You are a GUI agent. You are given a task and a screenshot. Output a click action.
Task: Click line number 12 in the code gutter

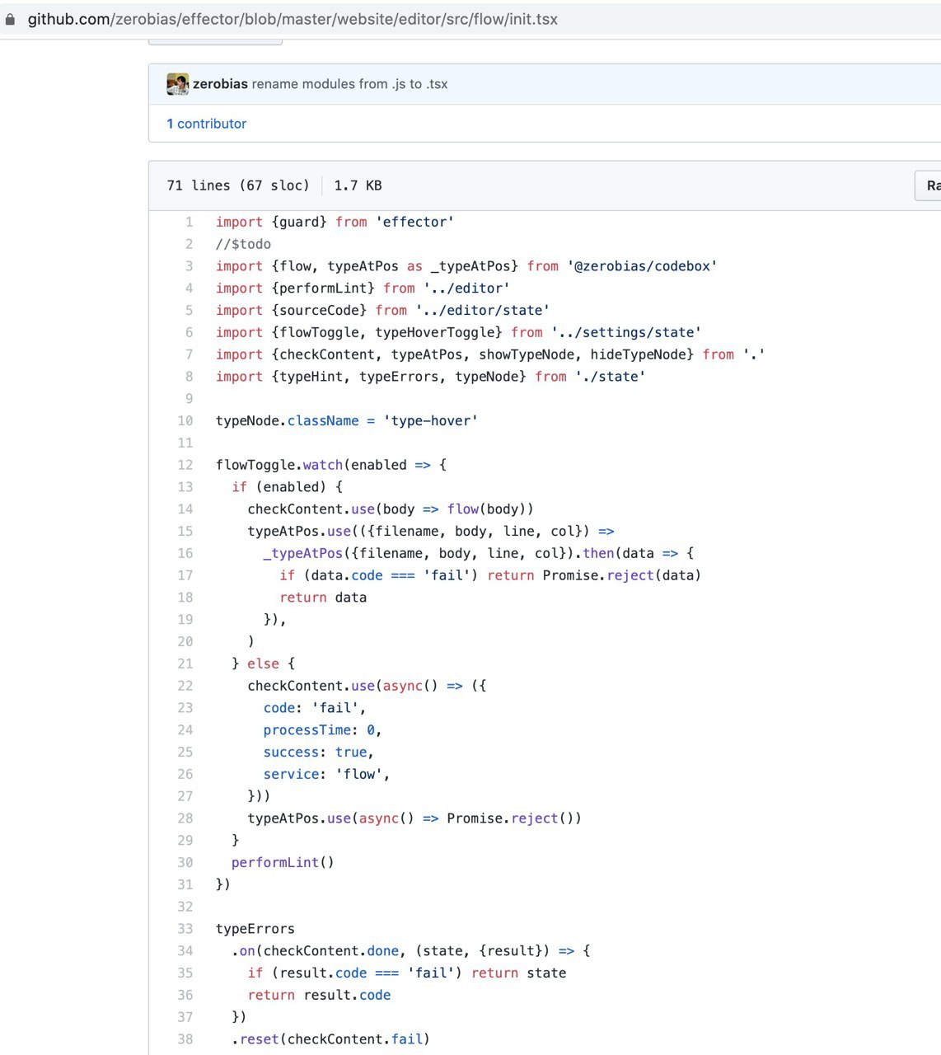[x=185, y=465]
